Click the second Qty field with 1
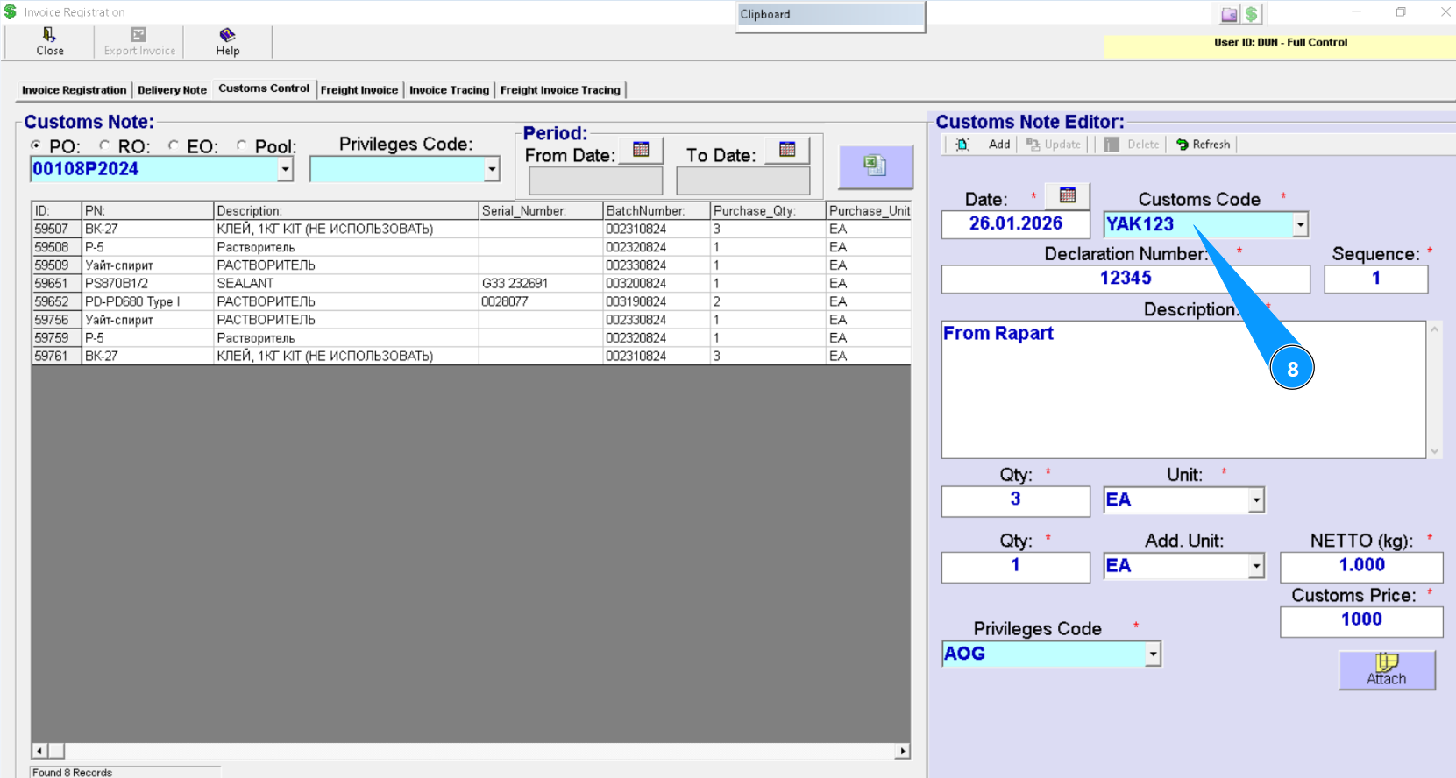The height and width of the screenshot is (778, 1456). [1015, 566]
